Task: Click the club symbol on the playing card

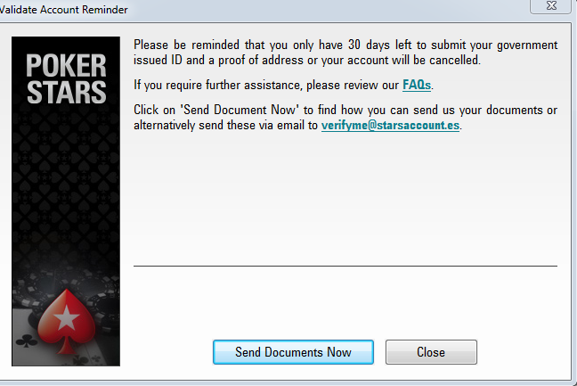Action: coord(27,341)
